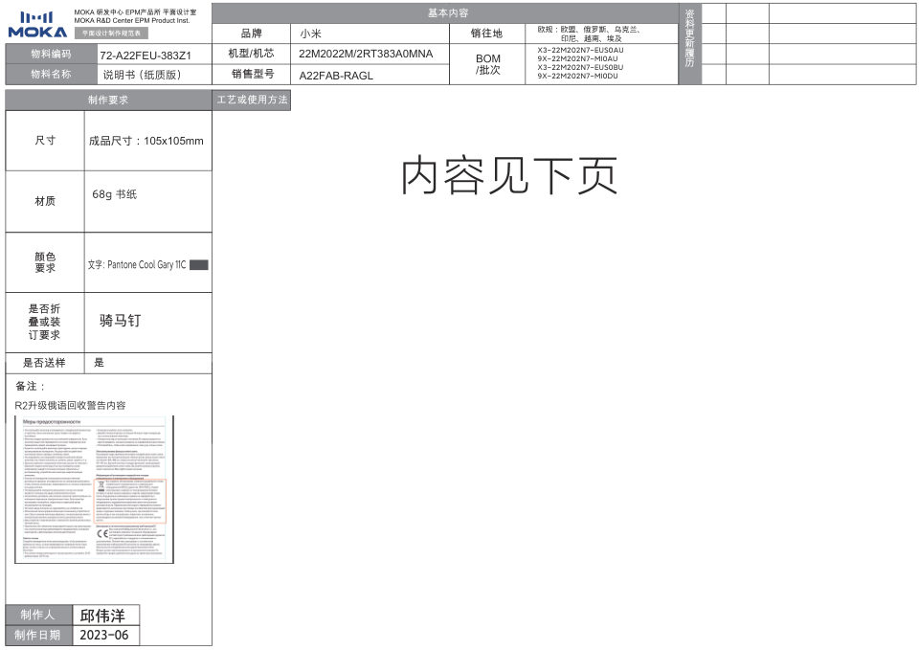Click the BOM/批次 label cell
919x650 pixels.
tap(487, 64)
